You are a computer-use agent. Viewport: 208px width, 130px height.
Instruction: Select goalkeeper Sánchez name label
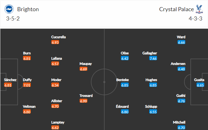click(10, 80)
